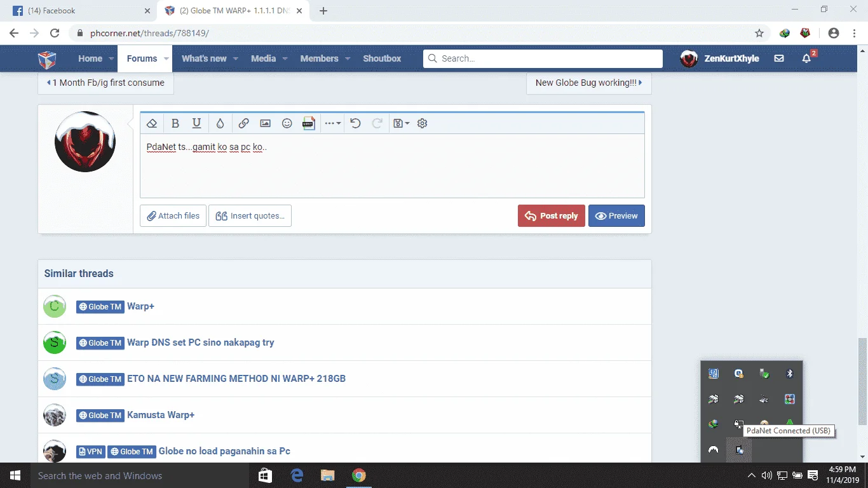868x488 pixels.
Task: Open ETO NA NEW FARMING METHOD thread
Action: [236, 379]
